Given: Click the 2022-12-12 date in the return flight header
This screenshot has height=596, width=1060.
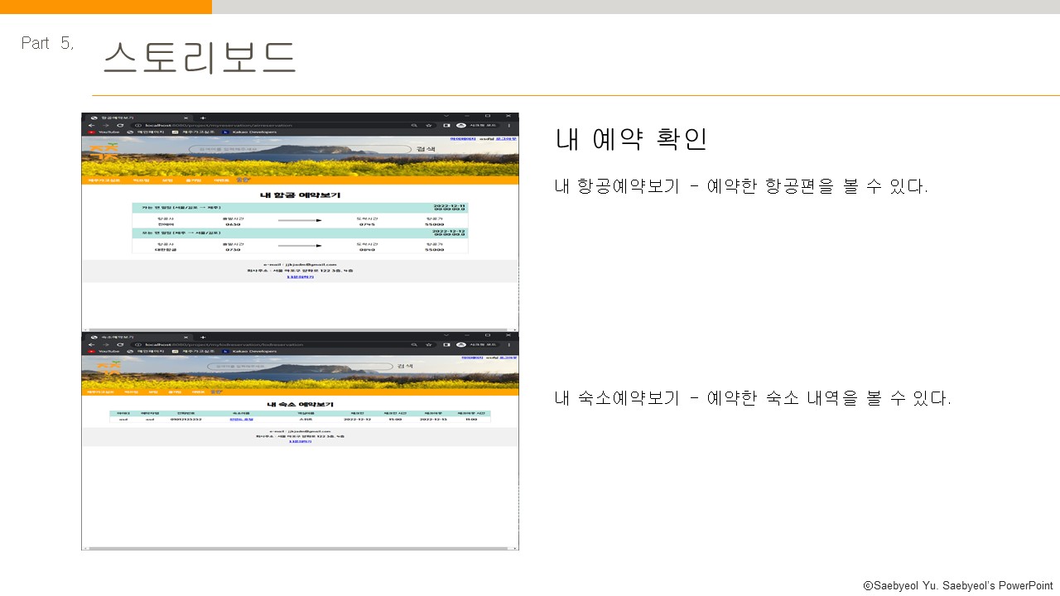Looking at the screenshot, I should pyautogui.click(x=450, y=230).
